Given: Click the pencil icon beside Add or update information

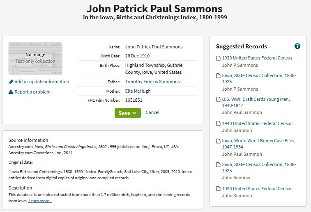Looking at the screenshot, I should [x=11, y=82].
